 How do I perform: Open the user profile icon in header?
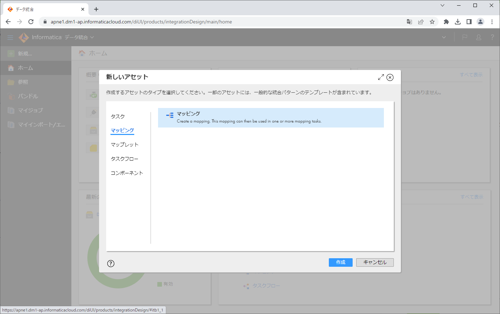pos(479,37)
